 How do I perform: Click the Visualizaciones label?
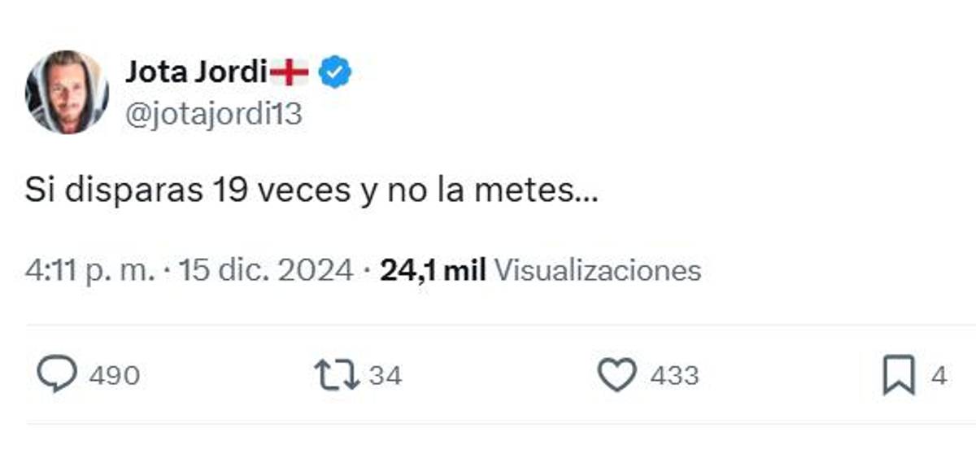click(x=598, y=270)
